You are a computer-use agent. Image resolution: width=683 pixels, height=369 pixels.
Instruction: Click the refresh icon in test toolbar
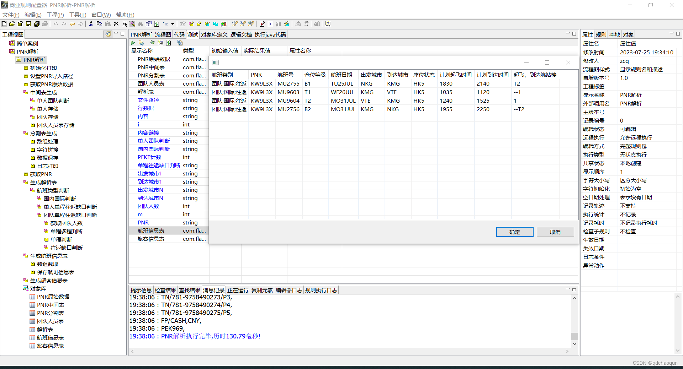click(169, 43)
